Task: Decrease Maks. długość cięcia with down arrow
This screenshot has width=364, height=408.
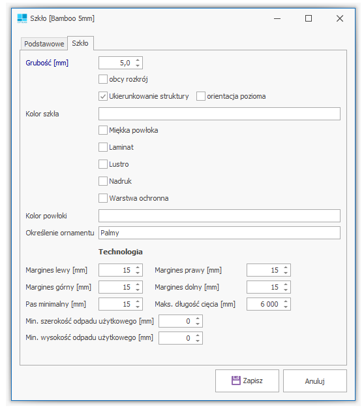Action: tap(286, 307)
